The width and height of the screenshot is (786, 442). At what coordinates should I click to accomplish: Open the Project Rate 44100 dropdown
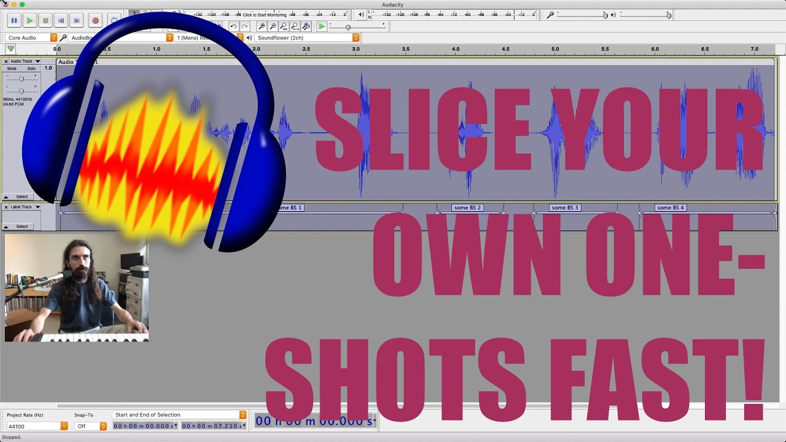click(37, 426)
